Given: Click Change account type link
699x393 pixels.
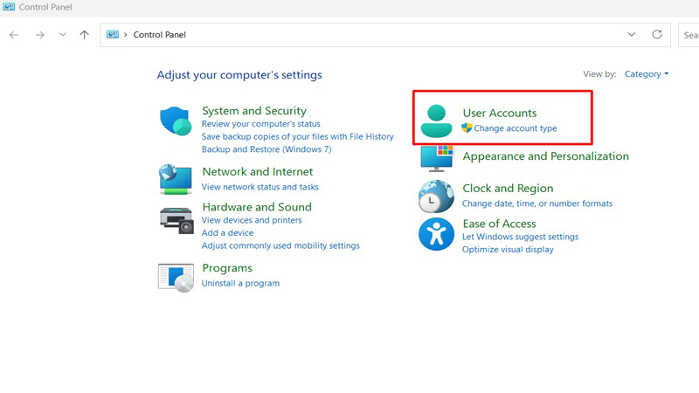Looking at the screenshot, I should click(x=516, y=128).
